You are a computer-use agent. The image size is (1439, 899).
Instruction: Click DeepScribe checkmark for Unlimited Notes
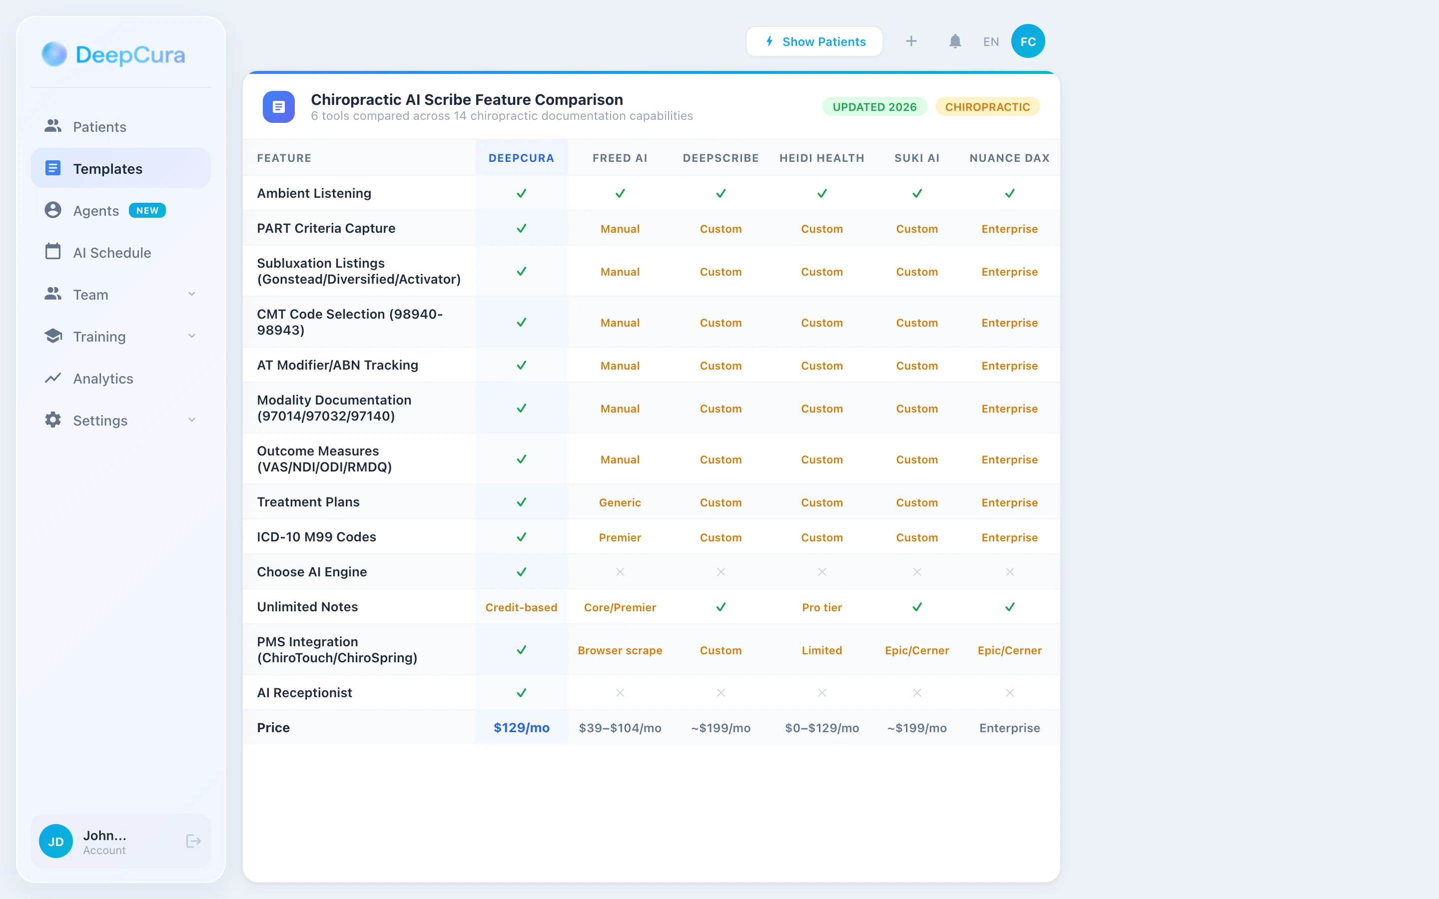pos(720,607)
